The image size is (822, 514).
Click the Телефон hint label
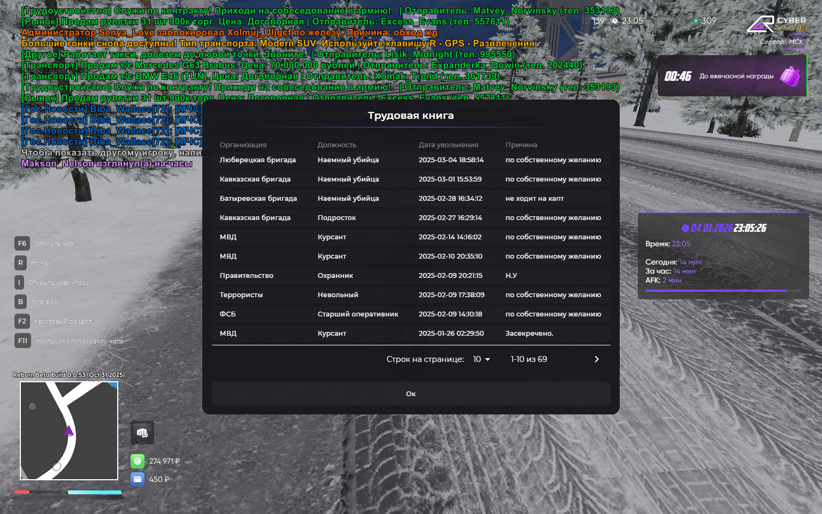point(44,302)
